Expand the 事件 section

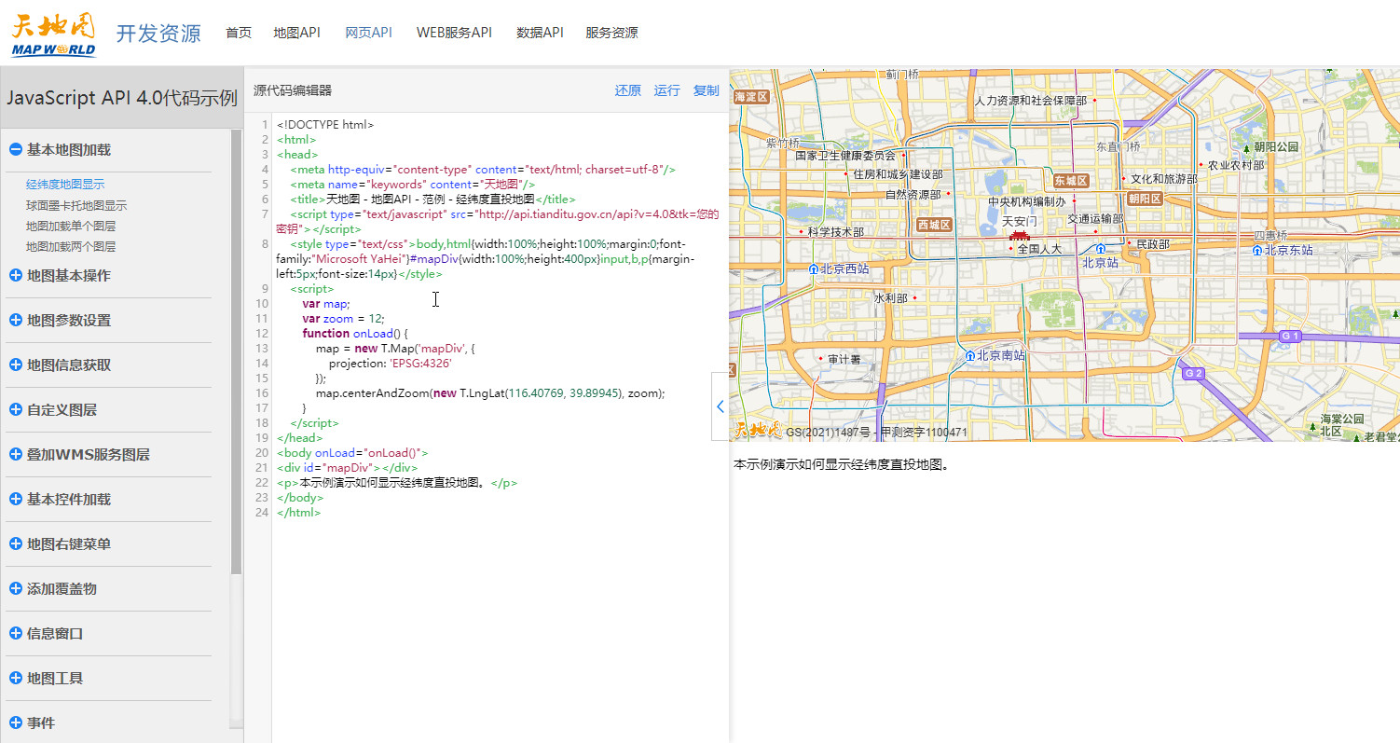point(16,722)
